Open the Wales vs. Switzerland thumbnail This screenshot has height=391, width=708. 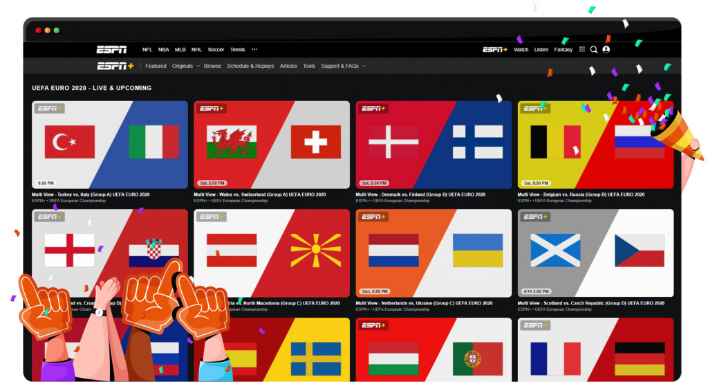point(271,145)
